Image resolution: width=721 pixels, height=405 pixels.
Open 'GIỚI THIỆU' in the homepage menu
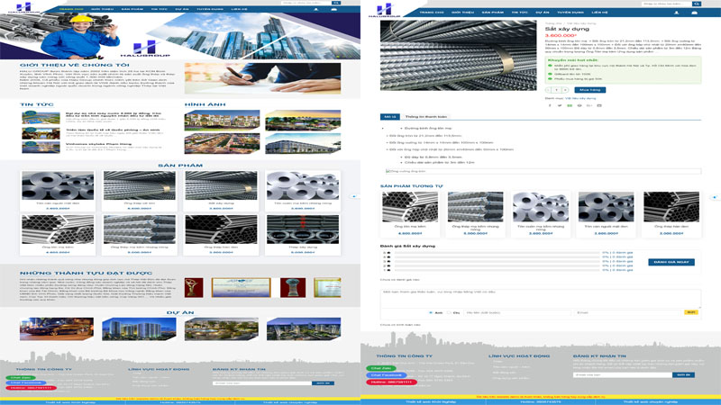(102, 9)
